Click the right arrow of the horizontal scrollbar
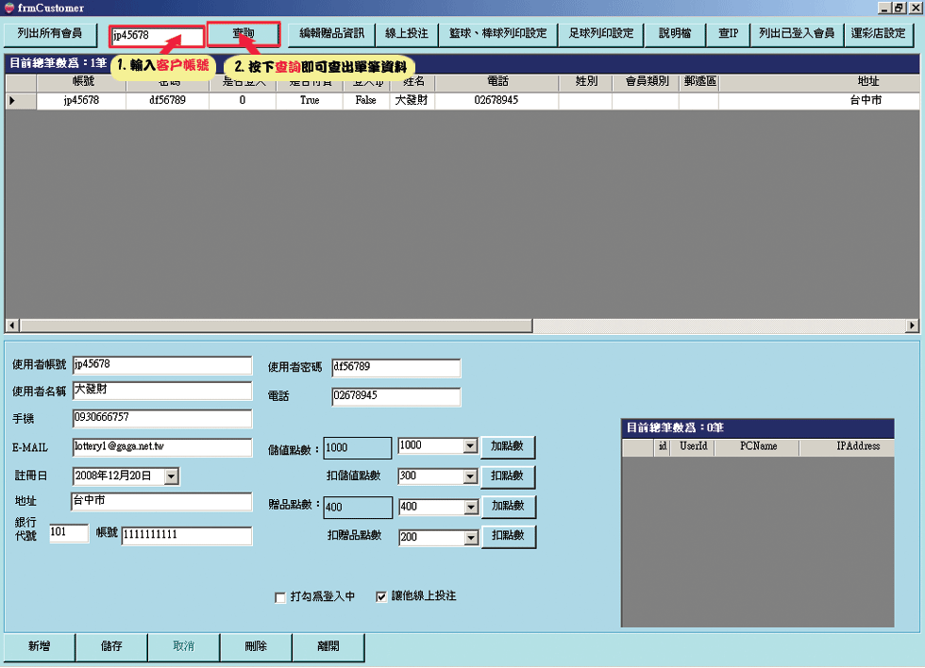This screenshot has width=925, height=668. (x=912, y=326)
